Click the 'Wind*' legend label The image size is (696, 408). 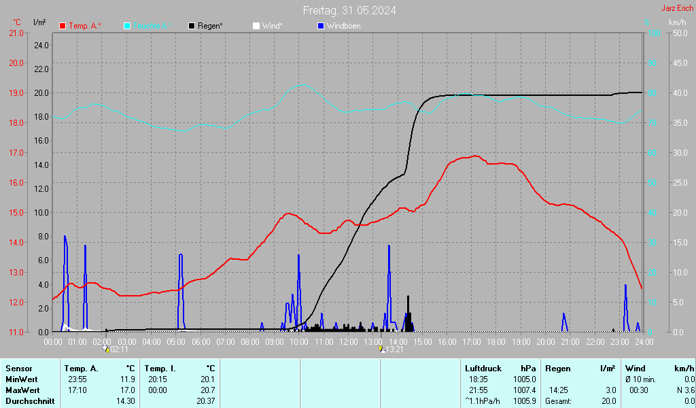272,27
